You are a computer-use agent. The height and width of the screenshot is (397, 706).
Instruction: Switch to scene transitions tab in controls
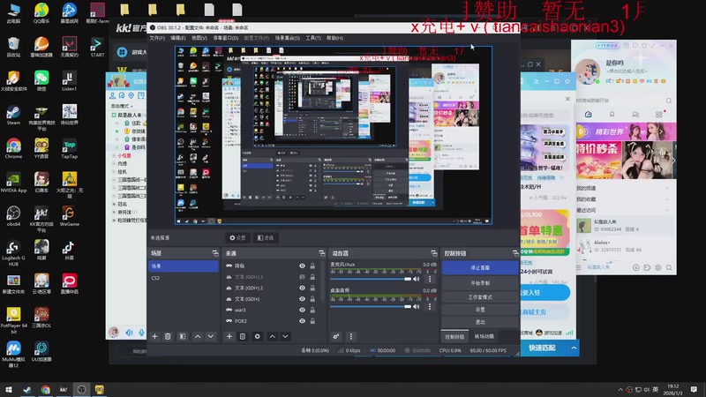point(484,337)
